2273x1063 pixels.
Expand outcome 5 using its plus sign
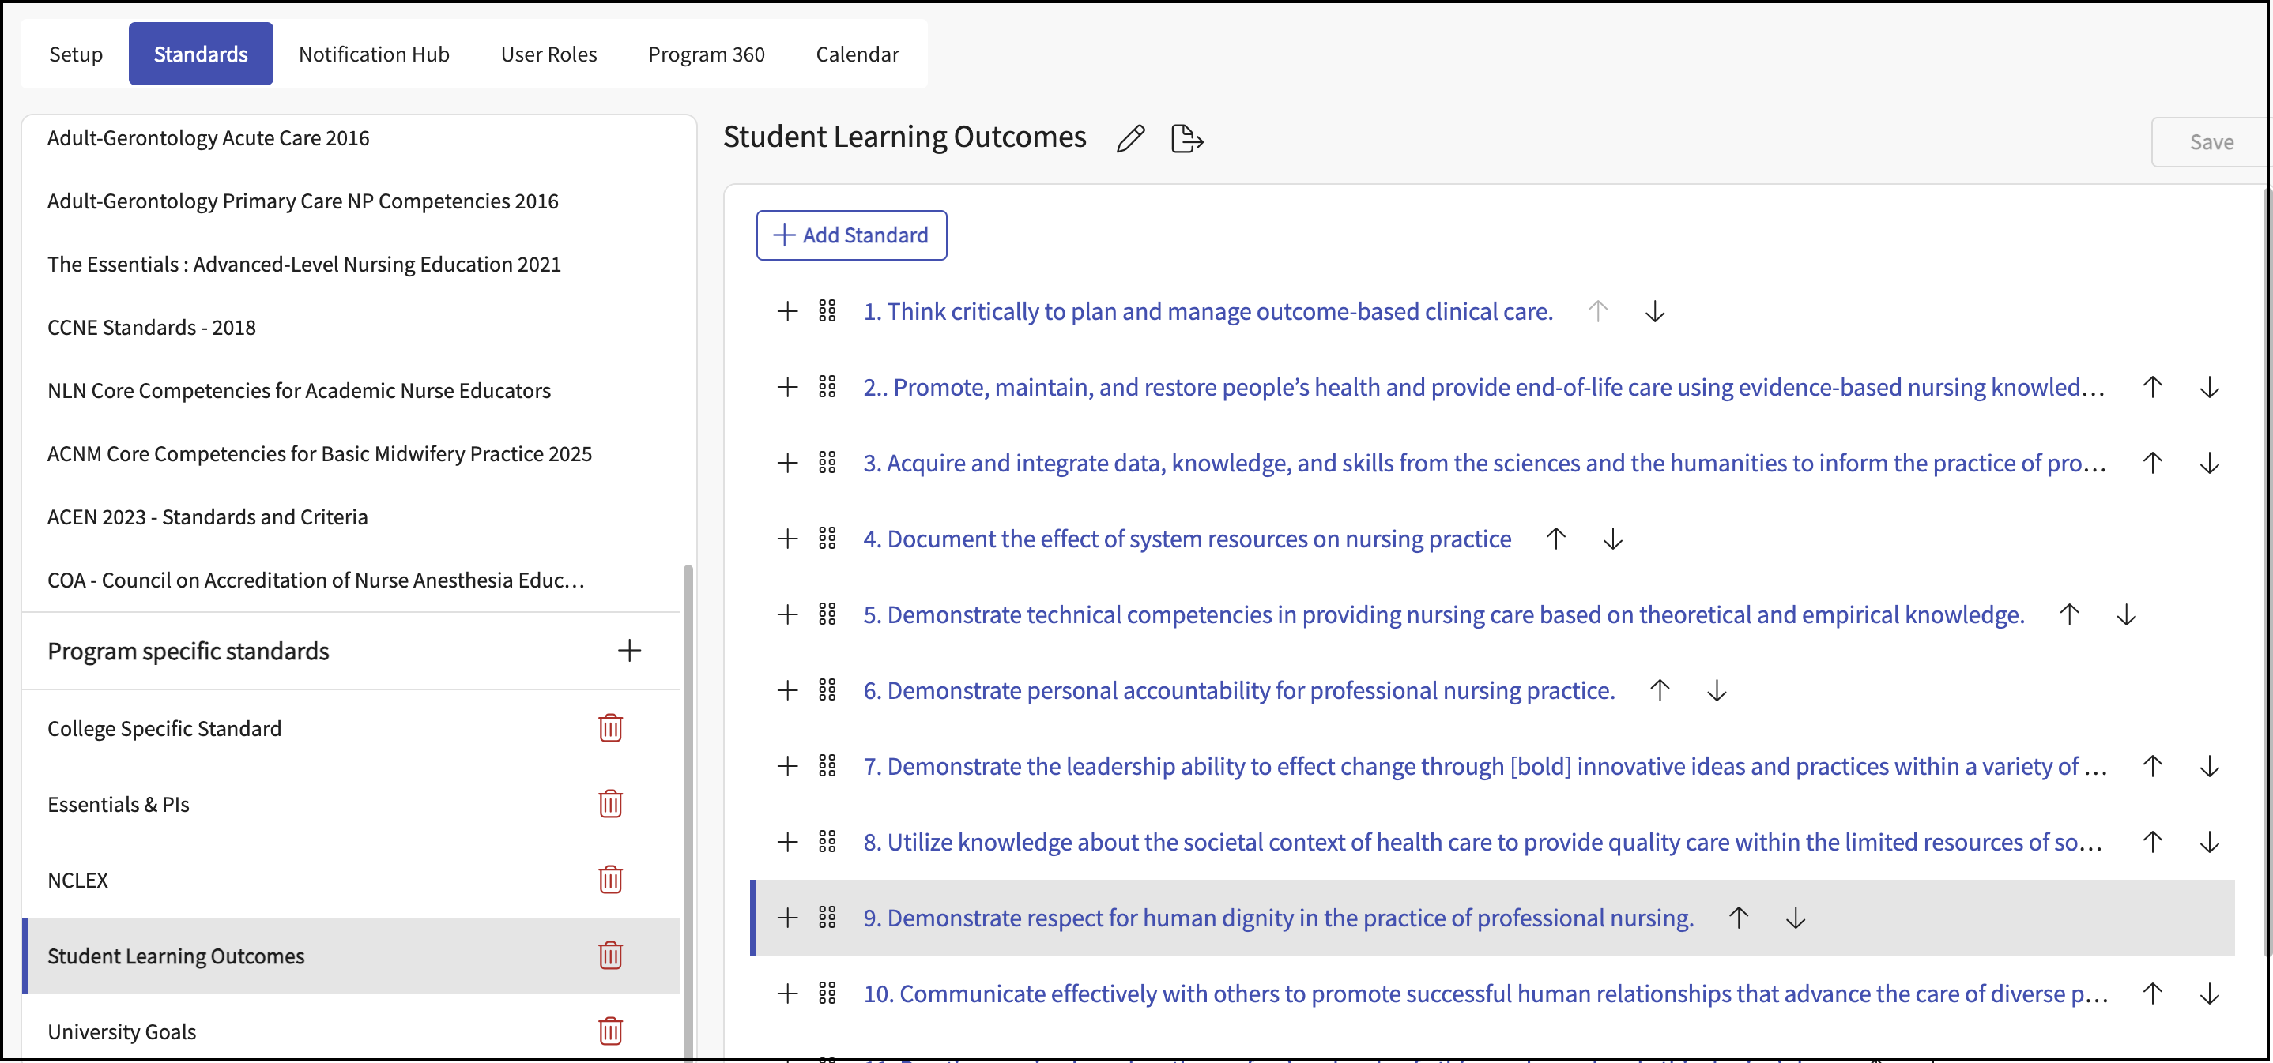(x=787, y=614)
